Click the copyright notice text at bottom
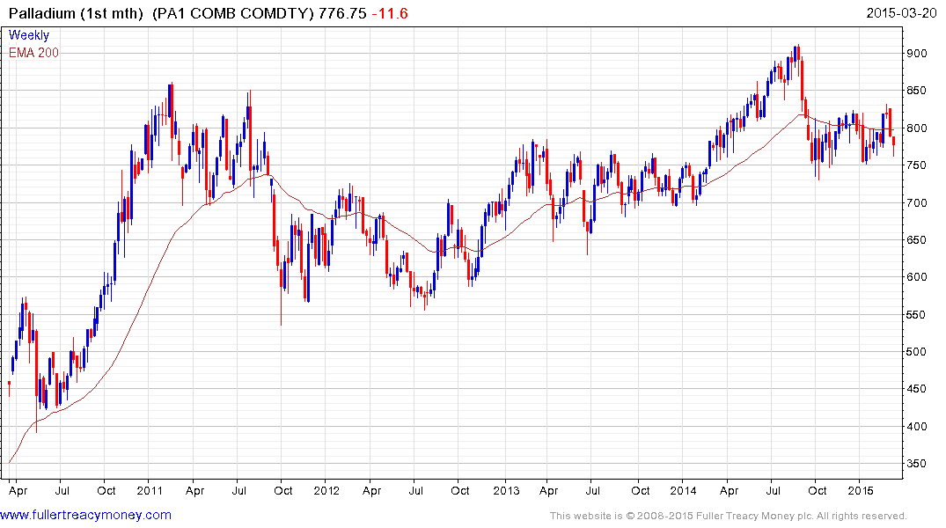The width and height of the screenshot is (946, 528). click(x=729, y=516)
